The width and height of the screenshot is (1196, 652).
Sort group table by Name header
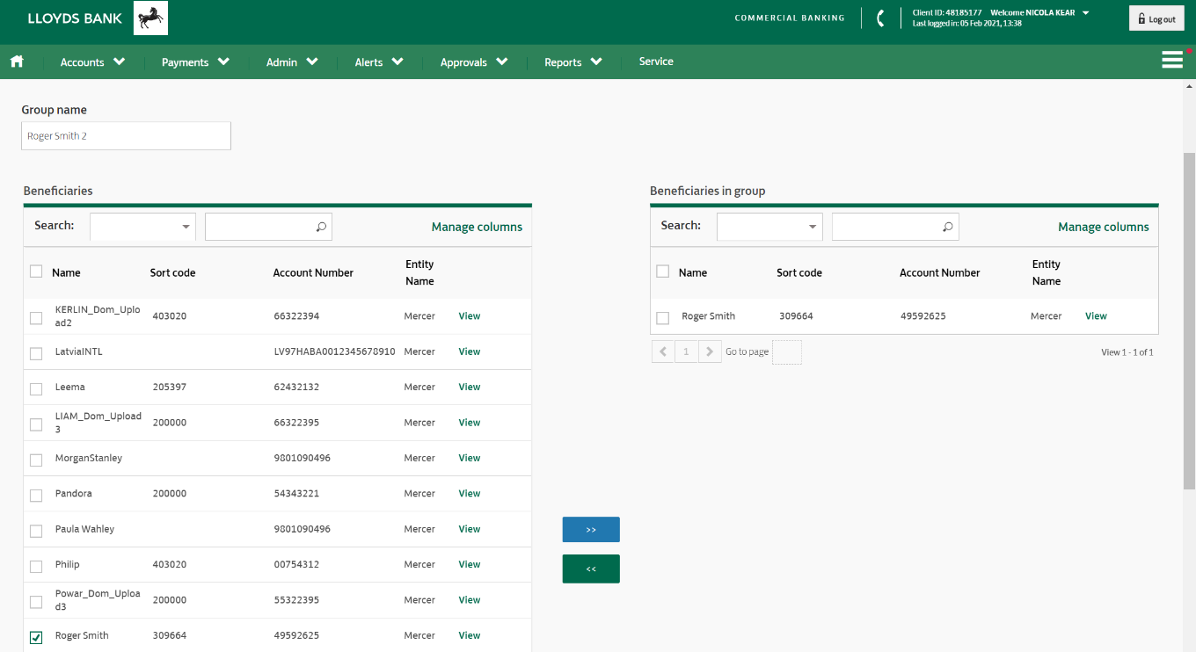point(693,272)
